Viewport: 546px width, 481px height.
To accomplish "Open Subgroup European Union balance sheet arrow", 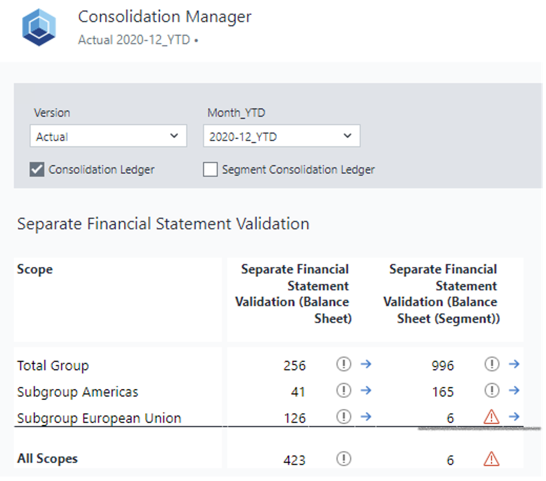I will [x=366, y=416].
